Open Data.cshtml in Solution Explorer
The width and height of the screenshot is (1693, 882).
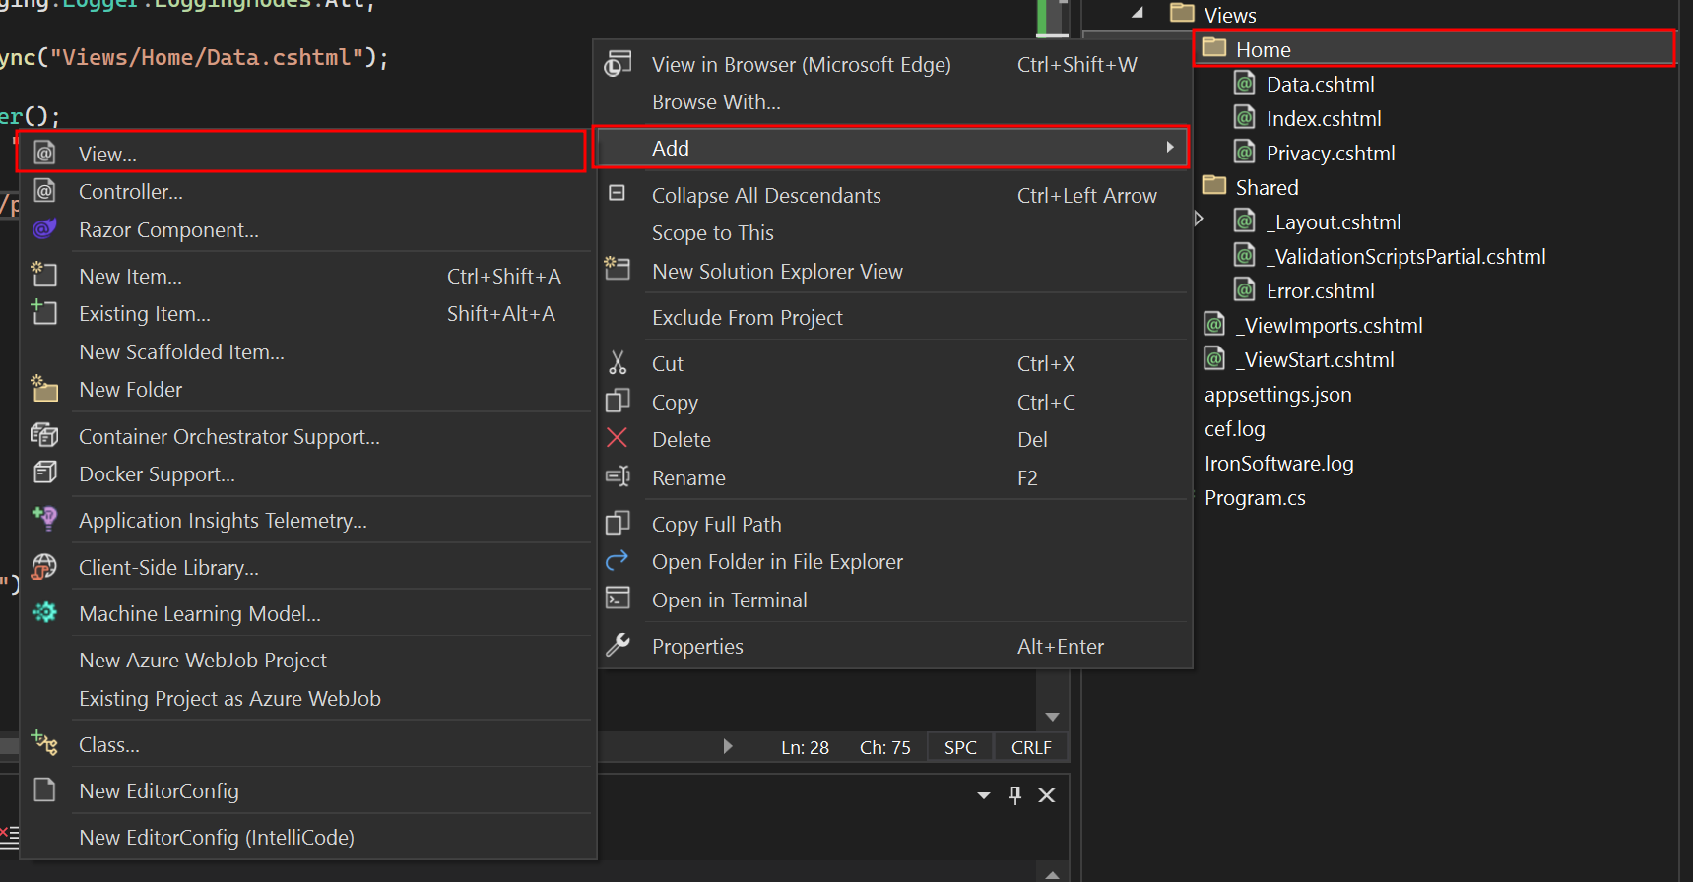(x=1321, y=85)
